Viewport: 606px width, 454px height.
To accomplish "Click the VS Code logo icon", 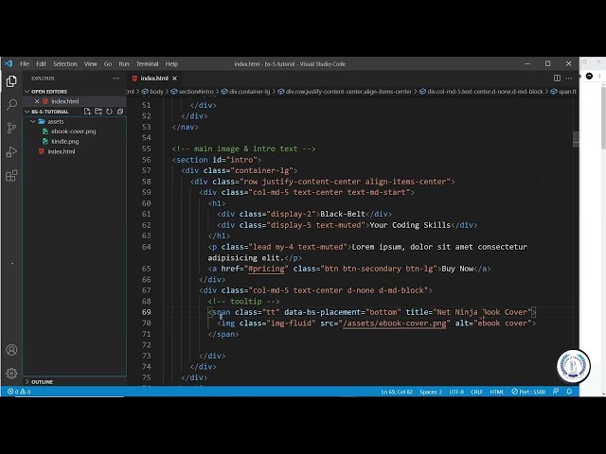I will click(9, 63).
